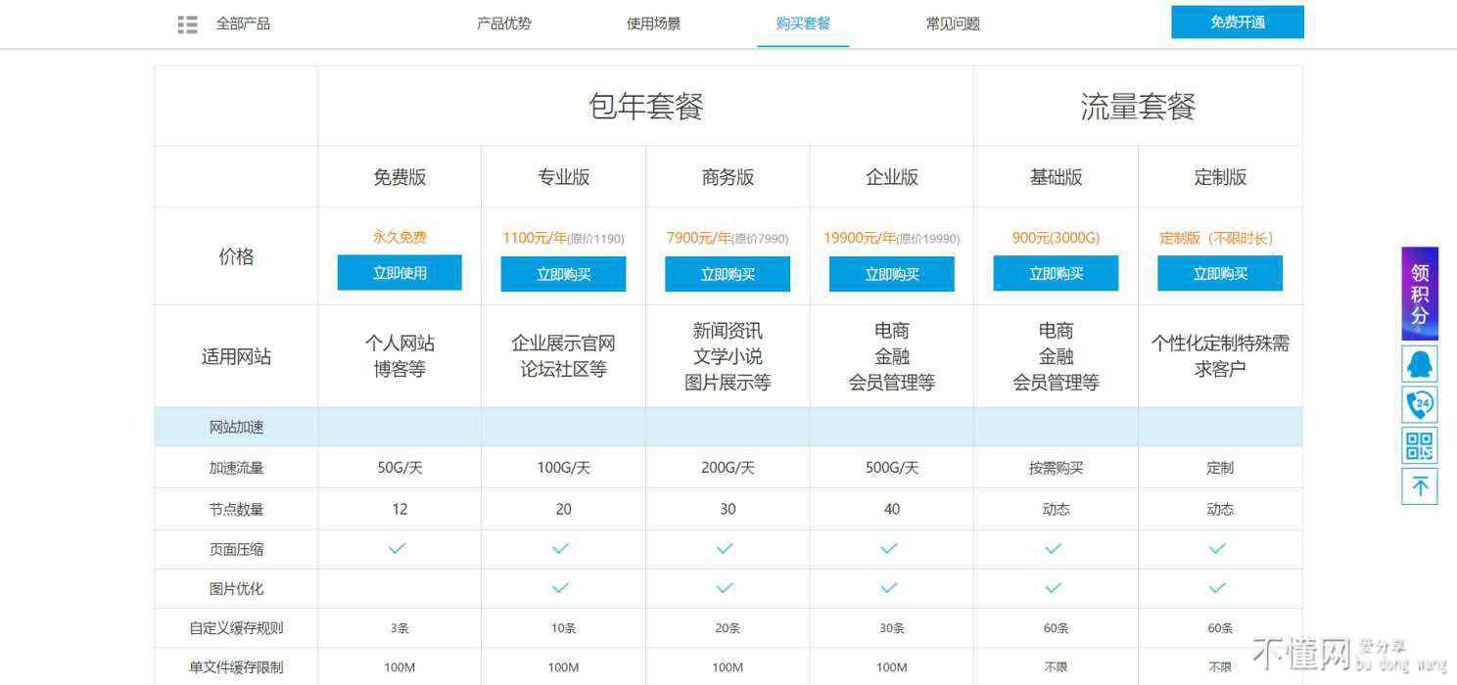Click 立即购买 under 基础版

[x=1056, y=274]
